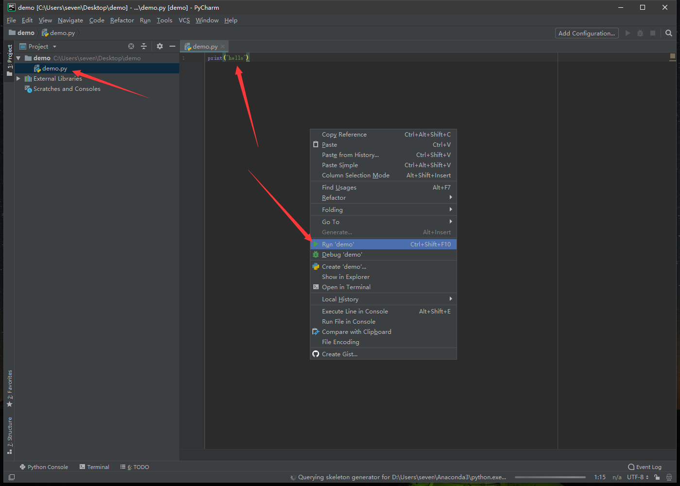Click the demo.py breadcrumb in navigation bar
680x486 pixels.
pos(59,33)
